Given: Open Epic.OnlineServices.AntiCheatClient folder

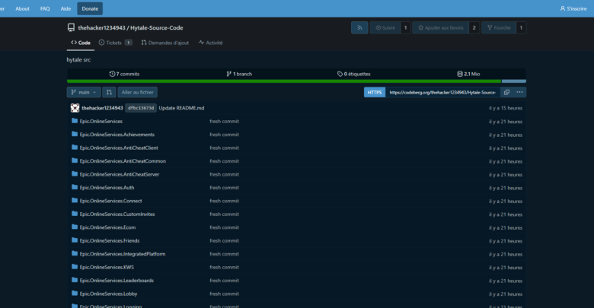Looking at the screenshot, I should click(x=119, y=148).
